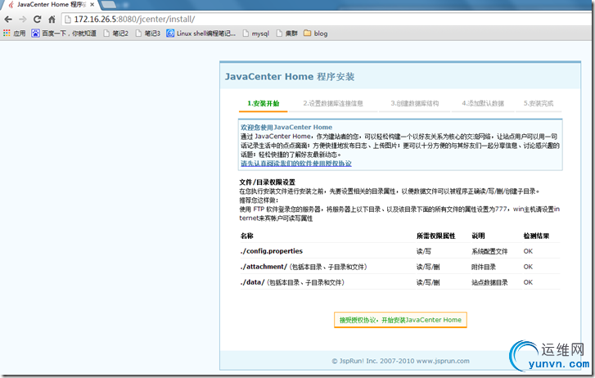Click the JavaCenter Home 程序安装 heading
This screenshot has width=595, height=378.
[290, 77]
